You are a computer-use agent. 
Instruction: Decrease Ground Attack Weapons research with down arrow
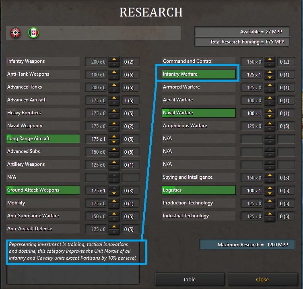114,193
